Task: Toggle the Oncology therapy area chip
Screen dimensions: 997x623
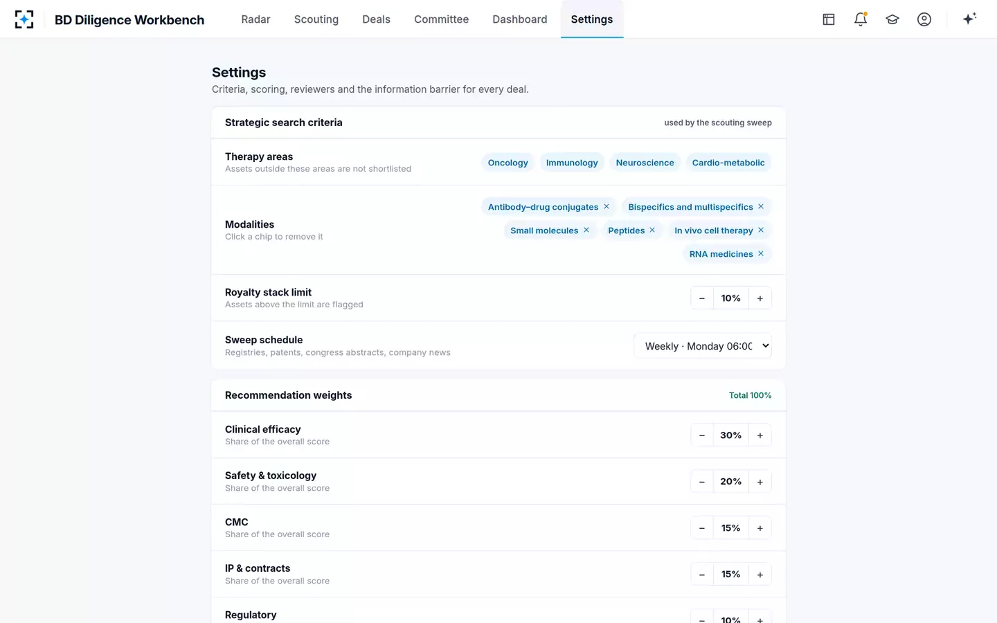Action: 508,163
